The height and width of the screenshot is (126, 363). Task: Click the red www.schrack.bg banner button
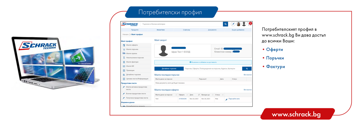[298, 114]
